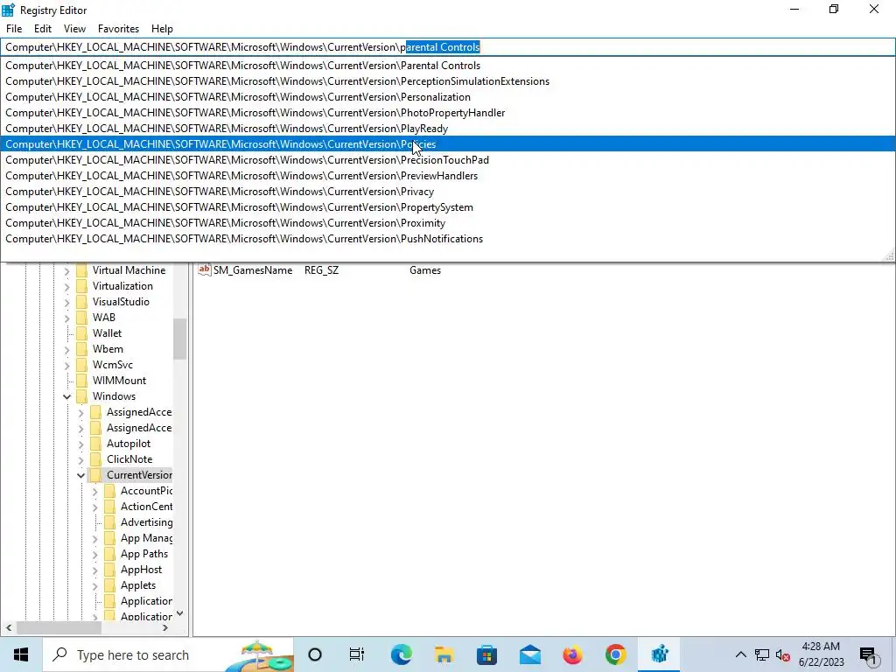The width and height of the screenshot is (896, 672).
Task: Open the notification center icon
Action: pyautogui.click(x=869, y=654)
